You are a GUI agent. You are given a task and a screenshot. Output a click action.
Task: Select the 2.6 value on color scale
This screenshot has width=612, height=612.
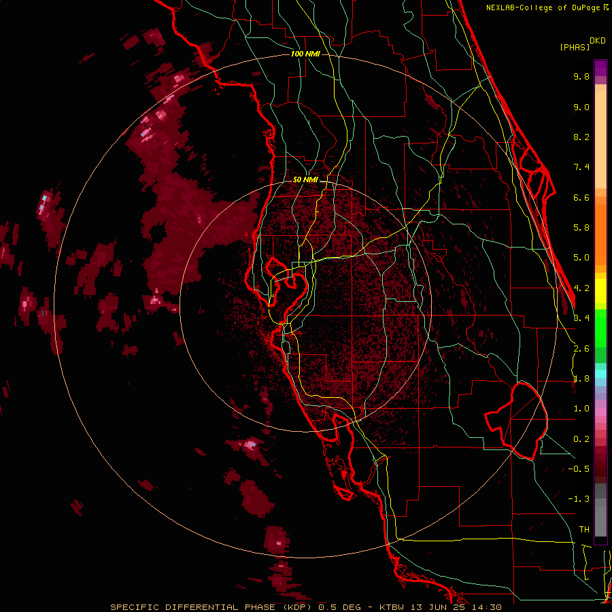pyautogui.click(x=581, y=349)
